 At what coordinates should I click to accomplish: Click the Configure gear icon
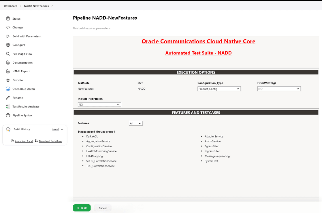tap(8, 45)
